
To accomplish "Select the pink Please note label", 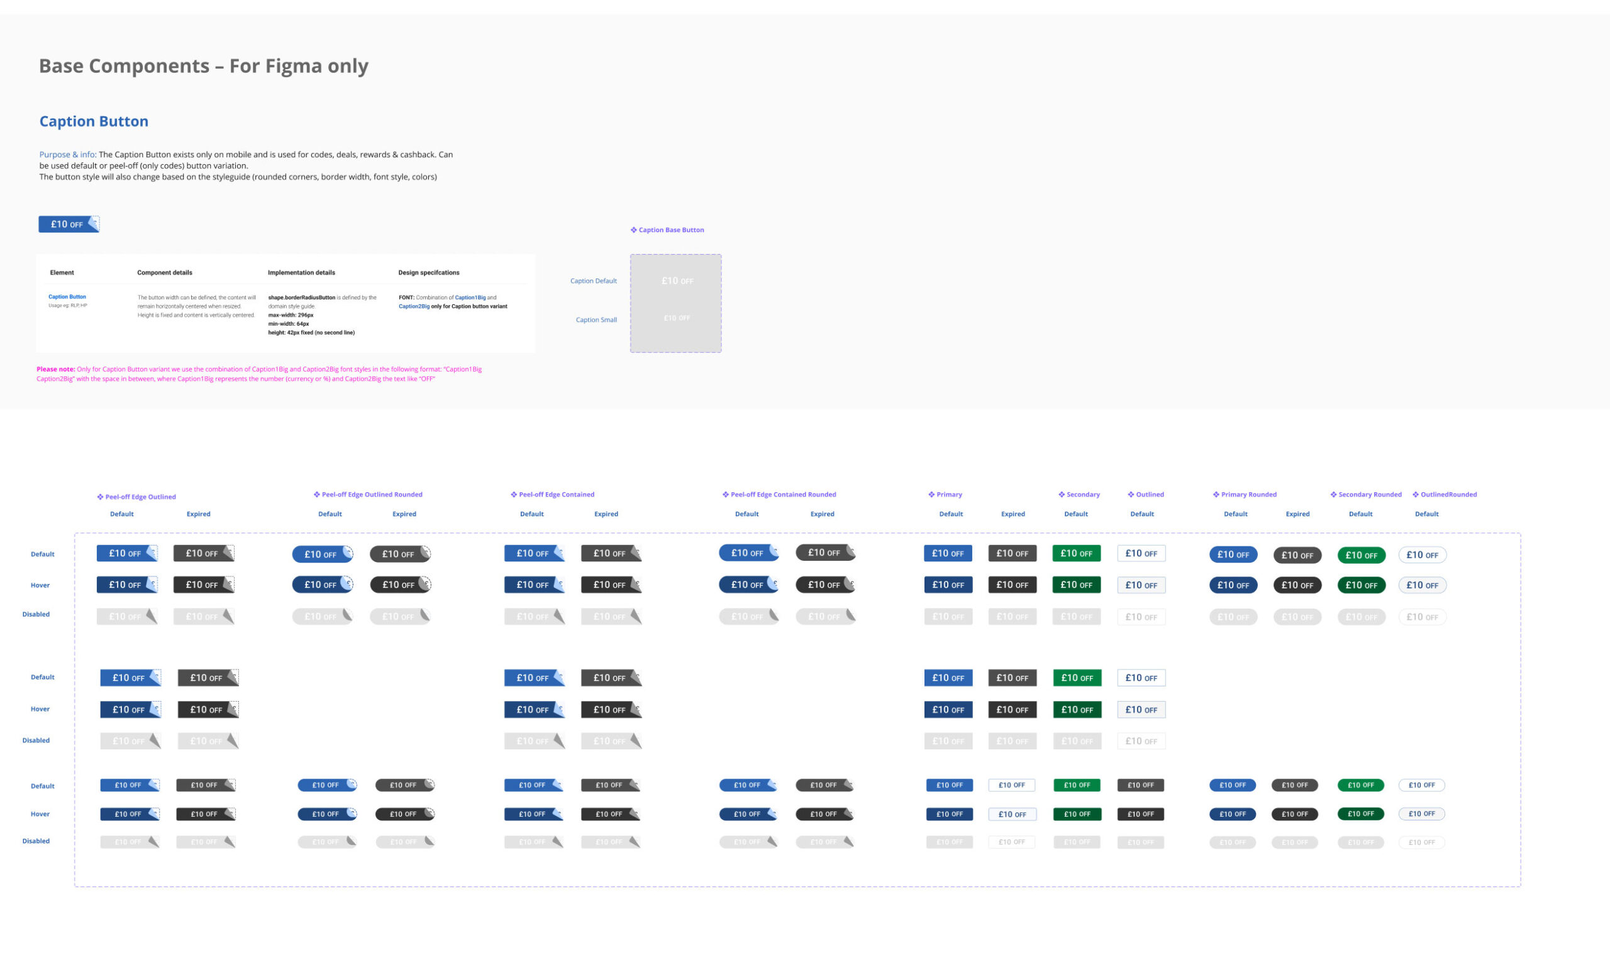I will point(55,370).
